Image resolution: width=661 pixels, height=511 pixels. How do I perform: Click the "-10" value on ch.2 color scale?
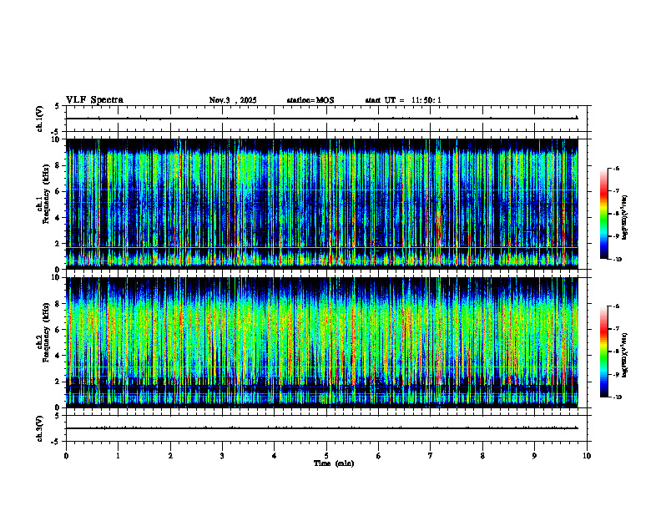pyautogui.click(x=617, y=397)
